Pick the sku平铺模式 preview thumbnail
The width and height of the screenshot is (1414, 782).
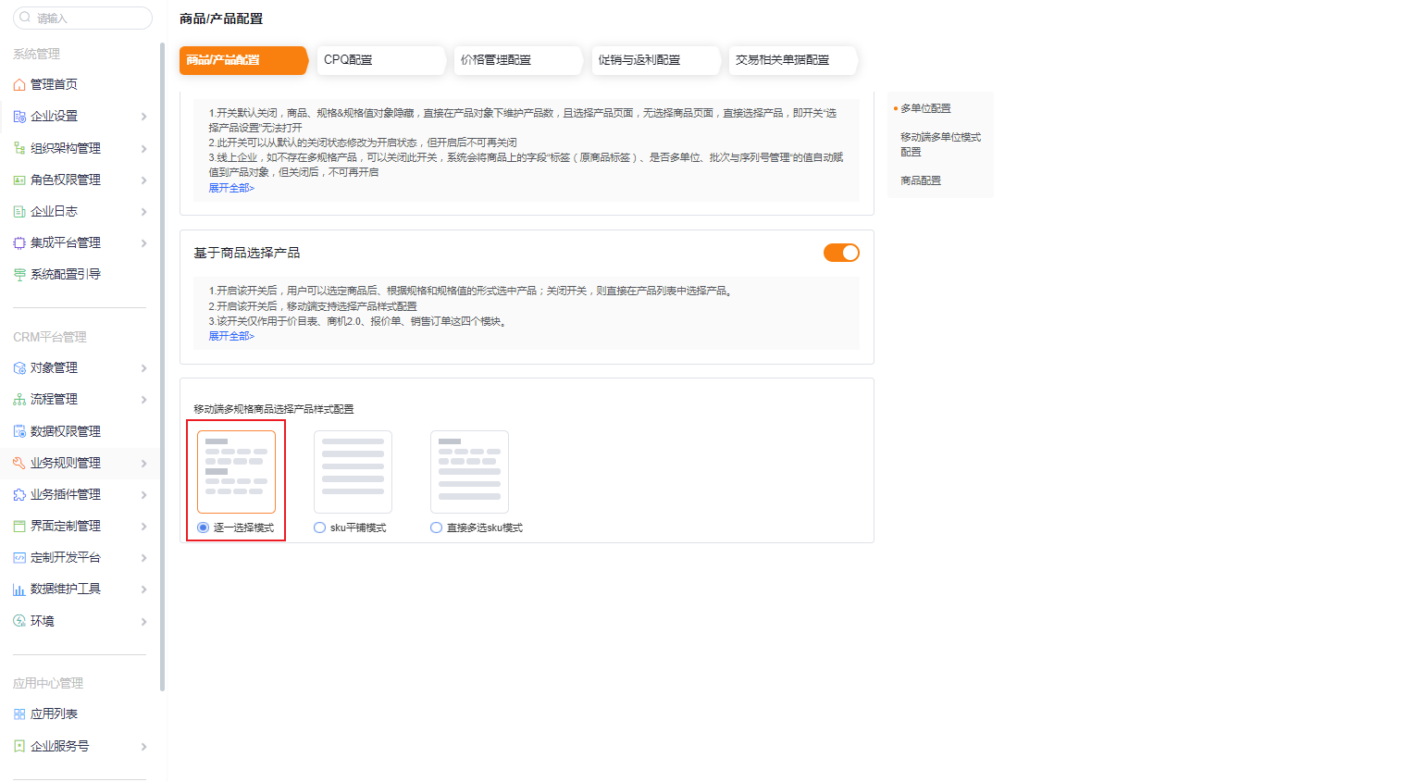(x=353, y=472)
